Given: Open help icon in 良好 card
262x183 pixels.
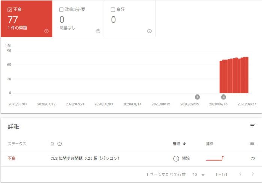Looking at the screenshot, I should point(150,31).
